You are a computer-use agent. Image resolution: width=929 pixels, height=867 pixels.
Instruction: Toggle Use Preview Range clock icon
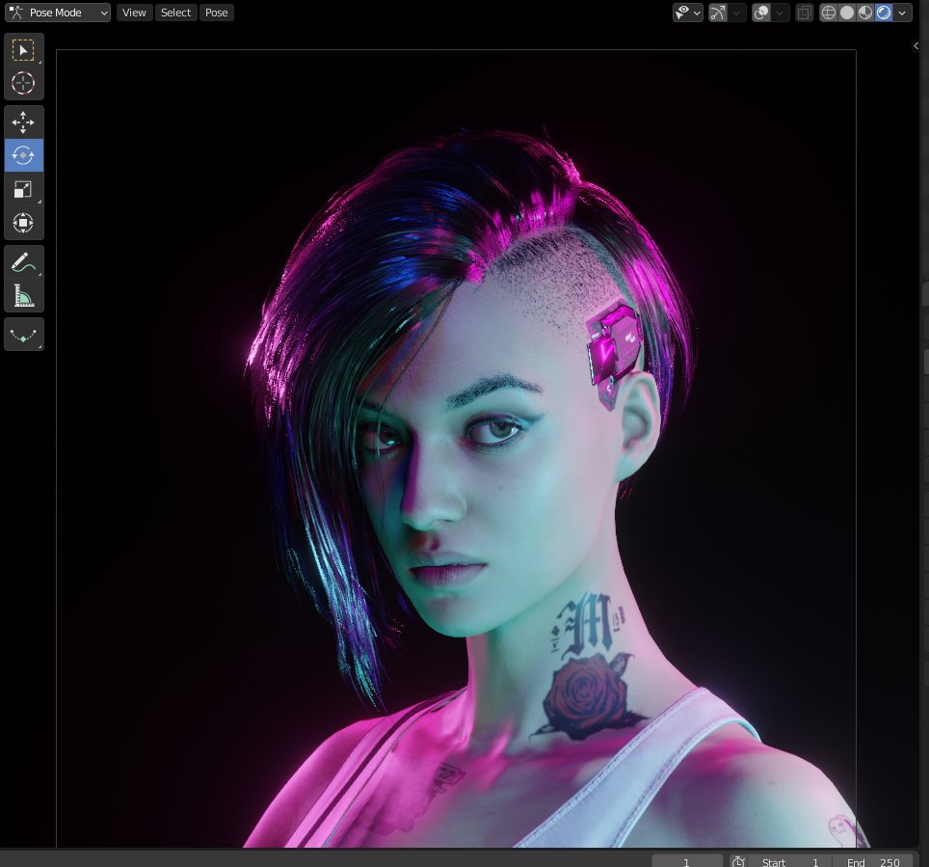738,861
